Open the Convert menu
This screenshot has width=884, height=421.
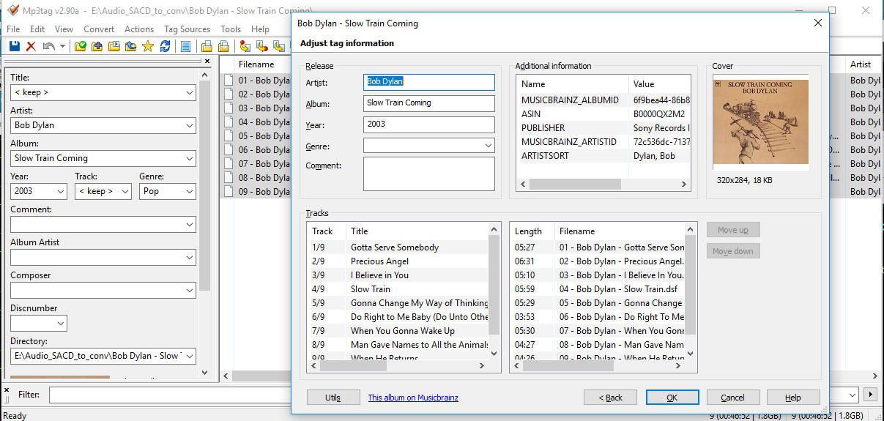pyautogui.click(x=99, y=29)
